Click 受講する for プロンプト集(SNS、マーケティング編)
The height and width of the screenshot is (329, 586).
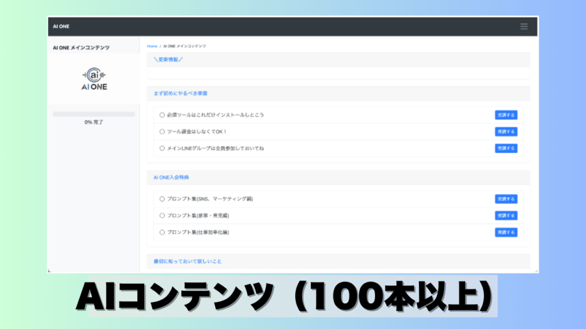[506, 199]
